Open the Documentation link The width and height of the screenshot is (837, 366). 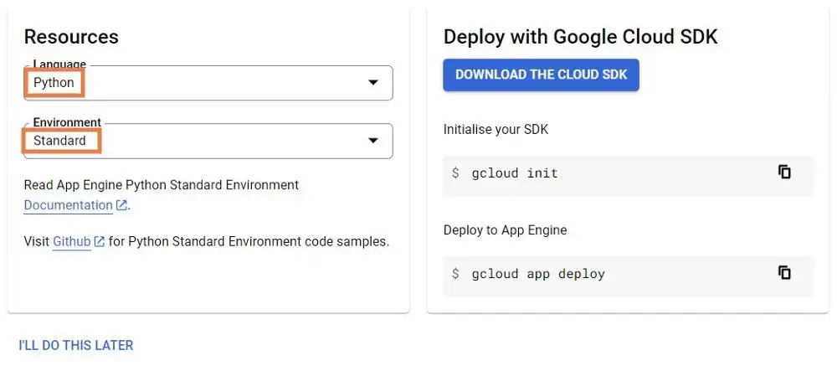click(69, 205)
